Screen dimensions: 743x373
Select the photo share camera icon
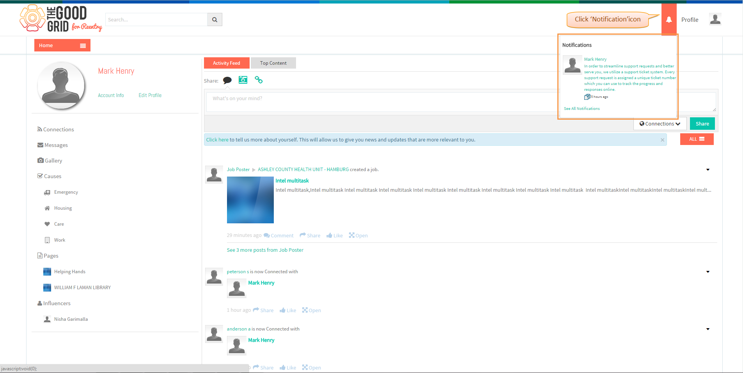(243, 80)
